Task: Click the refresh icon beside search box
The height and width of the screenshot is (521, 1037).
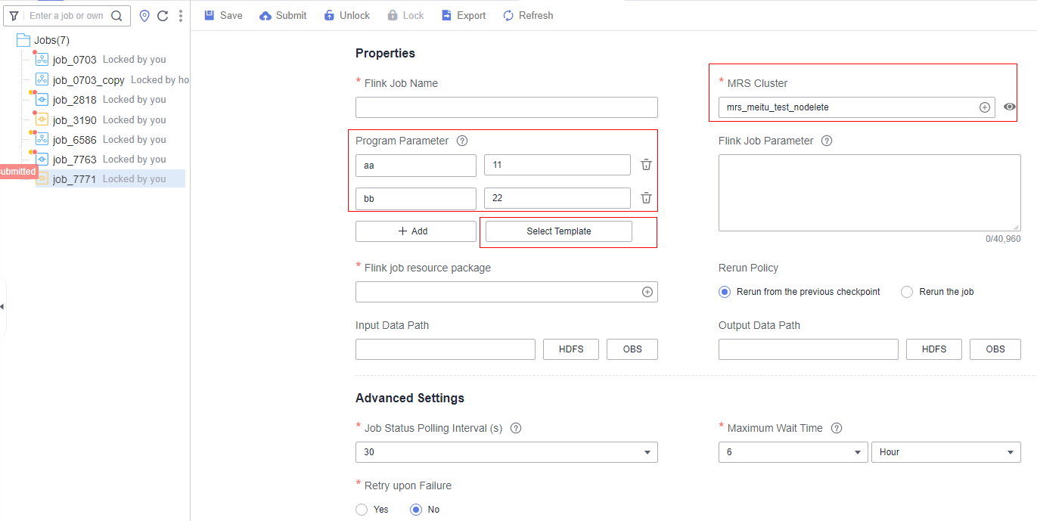Action: (163, 16)
